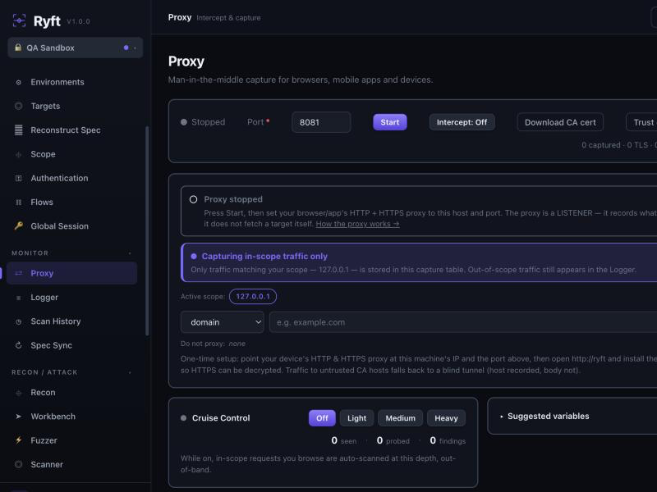Click the sidebar vertical scrollbar
The height and width of the screenshot is (492, 657).
[x=147, y=230]
